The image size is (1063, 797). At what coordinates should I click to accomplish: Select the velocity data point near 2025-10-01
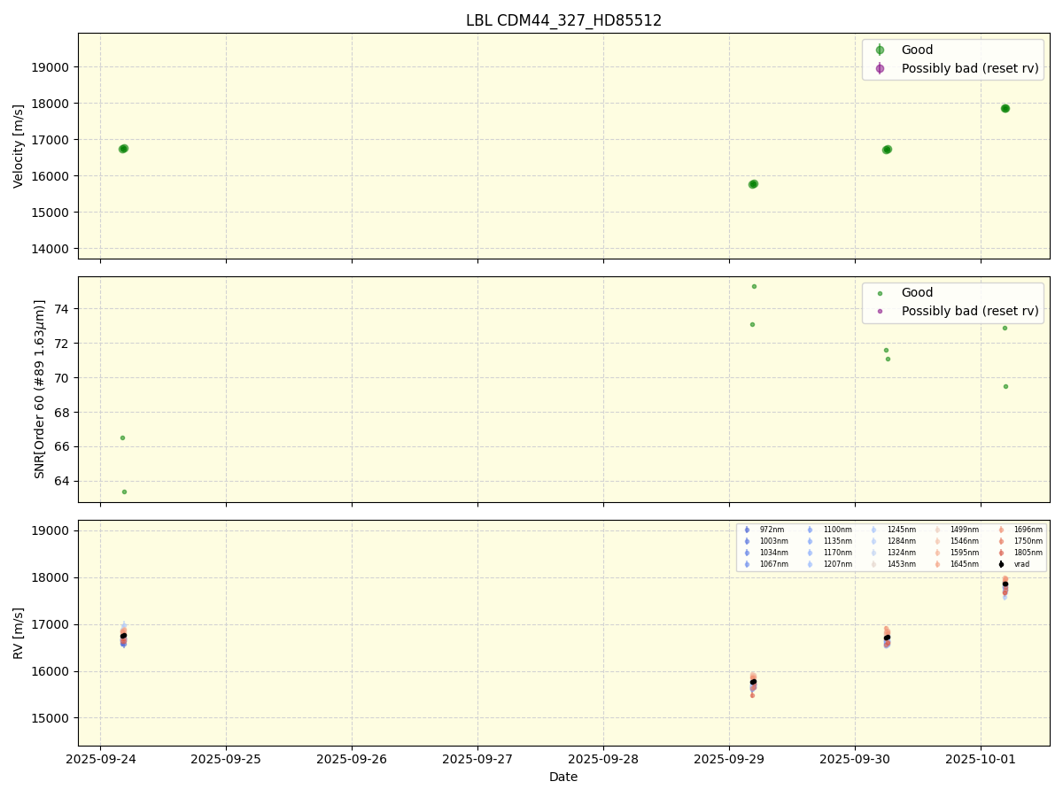tap(1005, 108)
